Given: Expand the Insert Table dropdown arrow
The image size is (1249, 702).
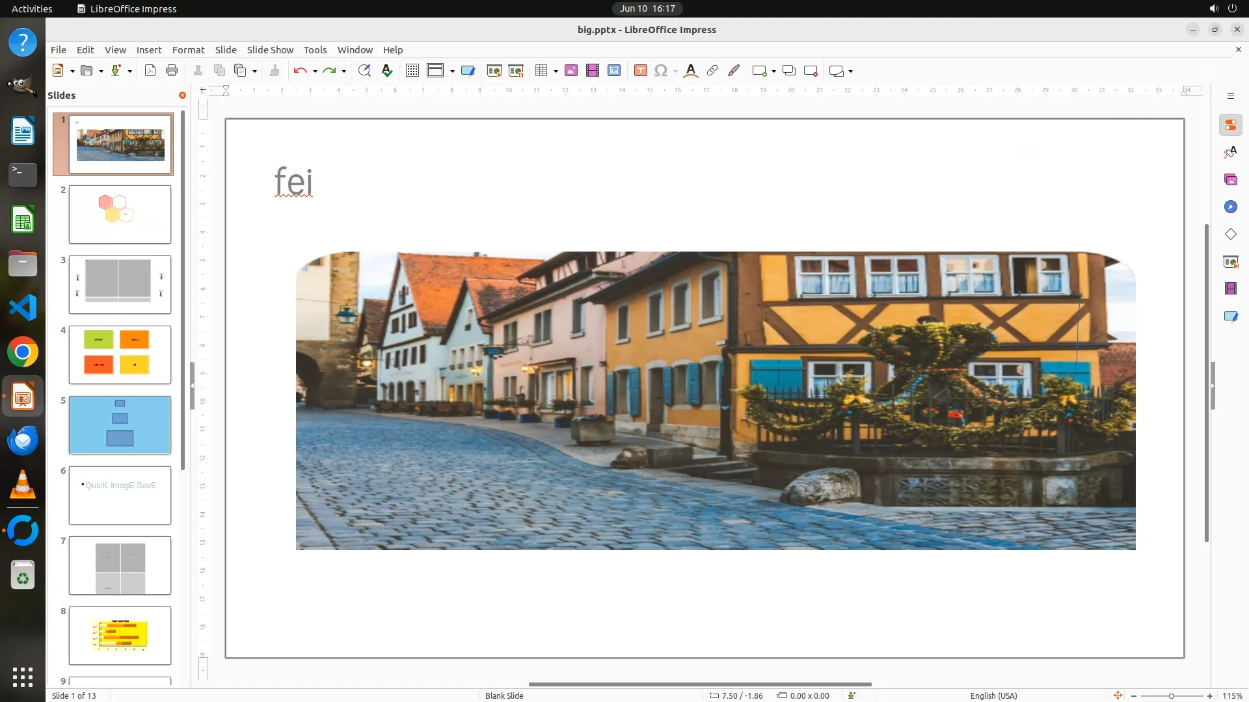Looking at the screenshot, I should pyautogui.click(x=556, y=71).
